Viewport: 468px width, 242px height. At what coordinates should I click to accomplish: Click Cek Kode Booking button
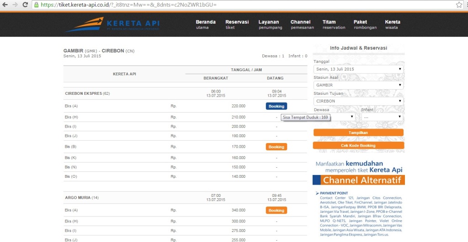point(358,145)
